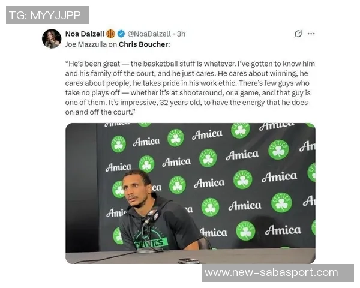Click the TG: MYYJJPP watermark label
Viewport: 360px width, 288px height.
click(x=47, y=15)
